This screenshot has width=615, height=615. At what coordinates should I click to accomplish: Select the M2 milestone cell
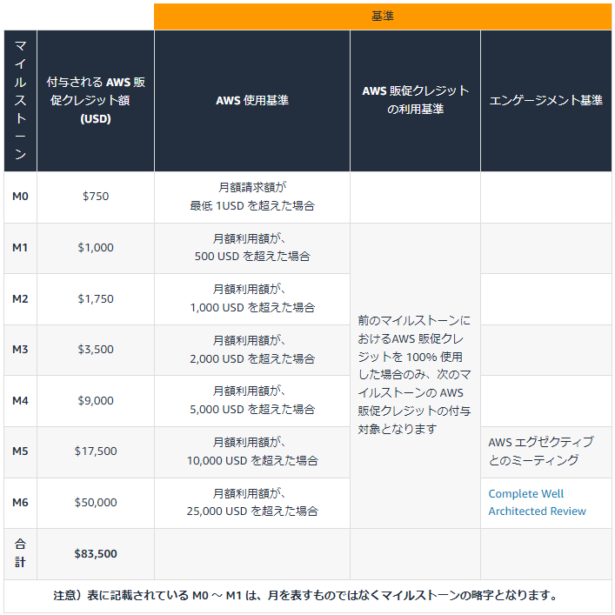coord(20,299)
